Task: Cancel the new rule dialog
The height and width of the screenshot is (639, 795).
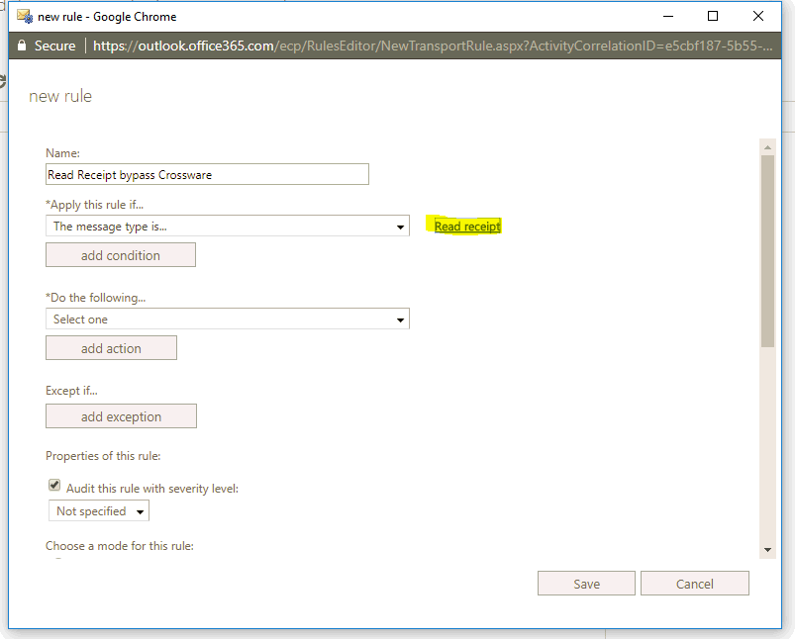Action: pyautogui.click(x=695, y=584)
